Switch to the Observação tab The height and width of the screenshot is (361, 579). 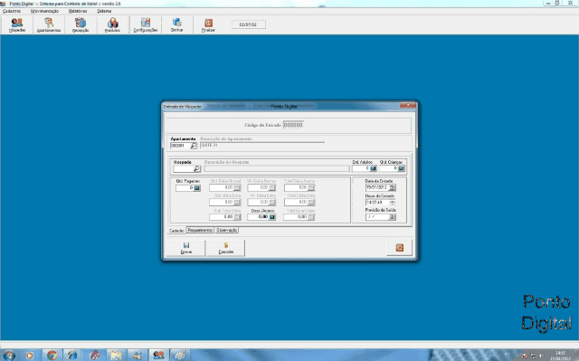[226, 230]
